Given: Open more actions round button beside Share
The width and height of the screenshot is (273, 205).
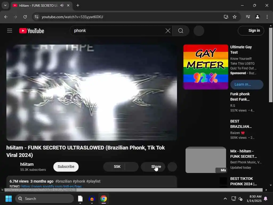Looking at the screenshot, I should click(x=172, y=167).
